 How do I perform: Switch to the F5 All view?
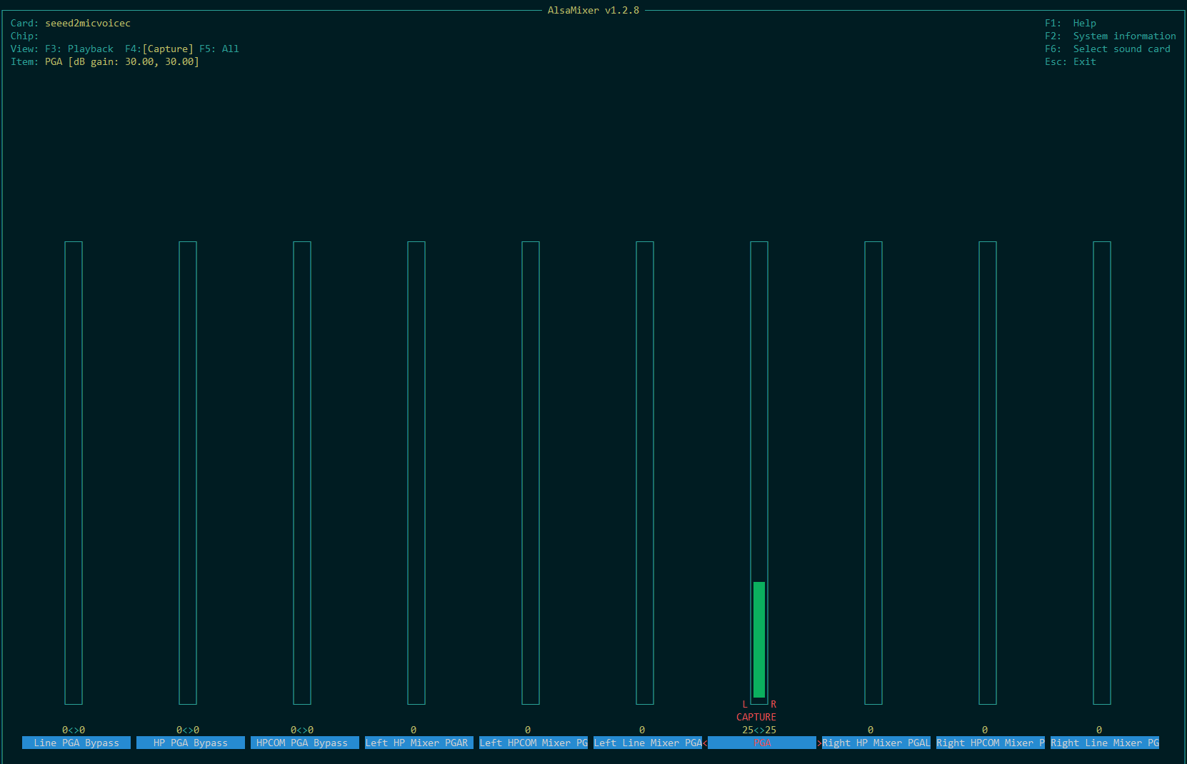click(219, 49)
